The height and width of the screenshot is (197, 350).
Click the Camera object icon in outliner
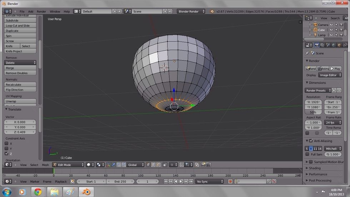315,25
